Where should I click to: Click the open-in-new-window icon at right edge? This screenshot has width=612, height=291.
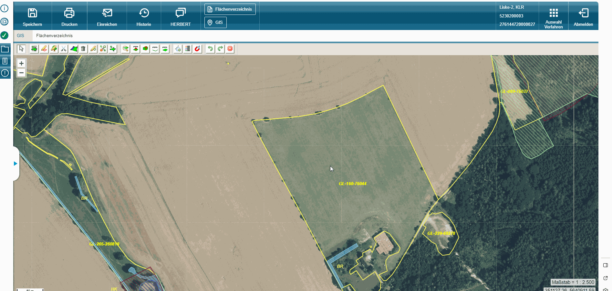tap(606, 278)
